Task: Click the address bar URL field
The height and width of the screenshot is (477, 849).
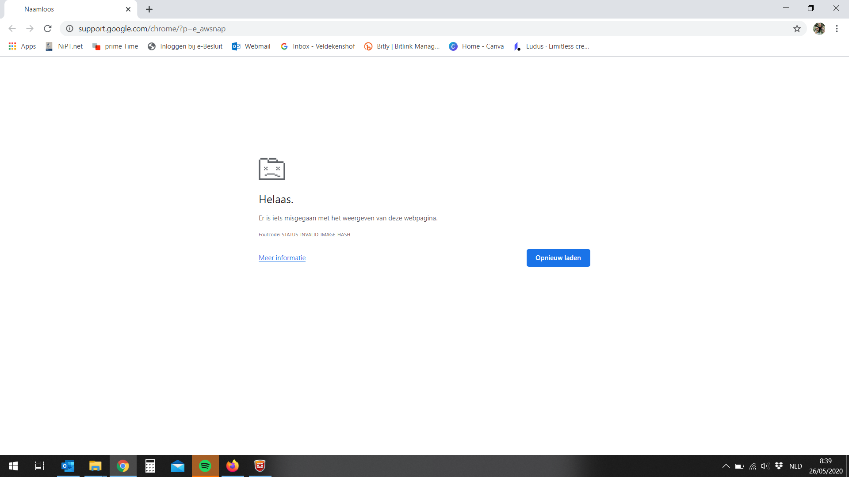Action: 398,29
